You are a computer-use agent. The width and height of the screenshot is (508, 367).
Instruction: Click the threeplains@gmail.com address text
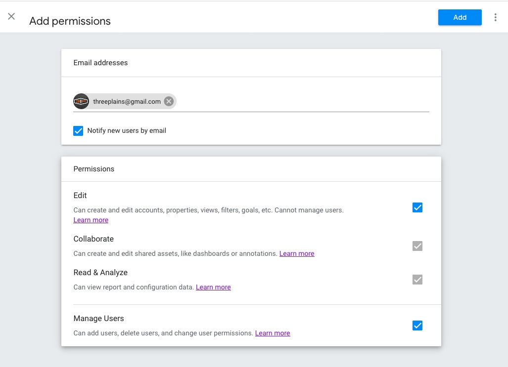[x=127, y=102]
